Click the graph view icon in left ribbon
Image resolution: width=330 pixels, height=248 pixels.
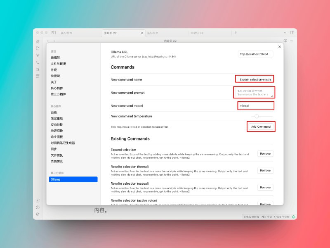point(38,55)
